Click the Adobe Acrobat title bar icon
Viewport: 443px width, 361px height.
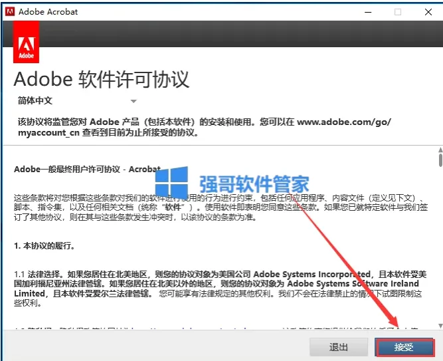(x=10, y=11)
